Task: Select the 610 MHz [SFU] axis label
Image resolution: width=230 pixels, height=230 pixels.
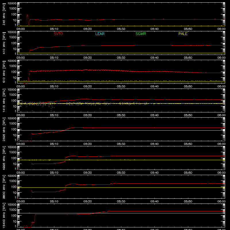Action: (x=4, y=72)
